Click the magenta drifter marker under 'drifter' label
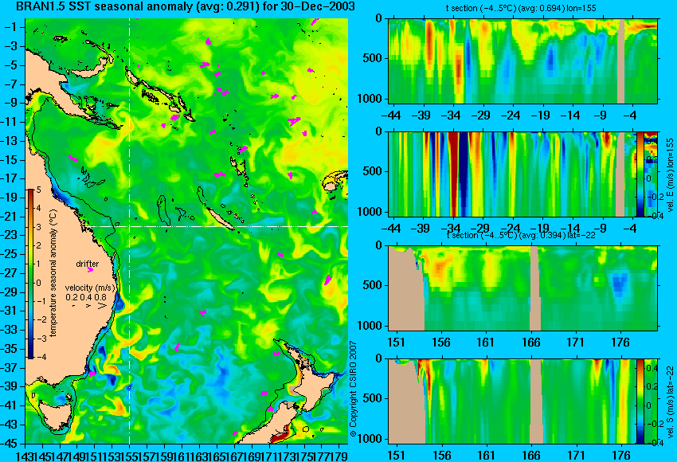Image resolution: width=677 pixels, height=462 pixels. pos(90,270)
